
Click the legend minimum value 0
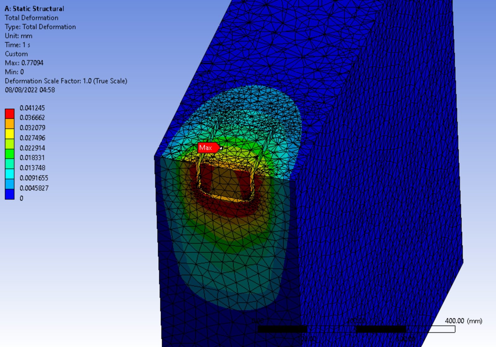pyautogui.click(x=21, y=198)
